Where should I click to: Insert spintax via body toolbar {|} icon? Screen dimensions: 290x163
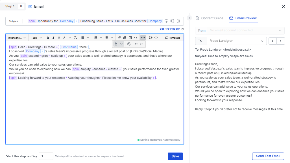[x=156, y=38]
